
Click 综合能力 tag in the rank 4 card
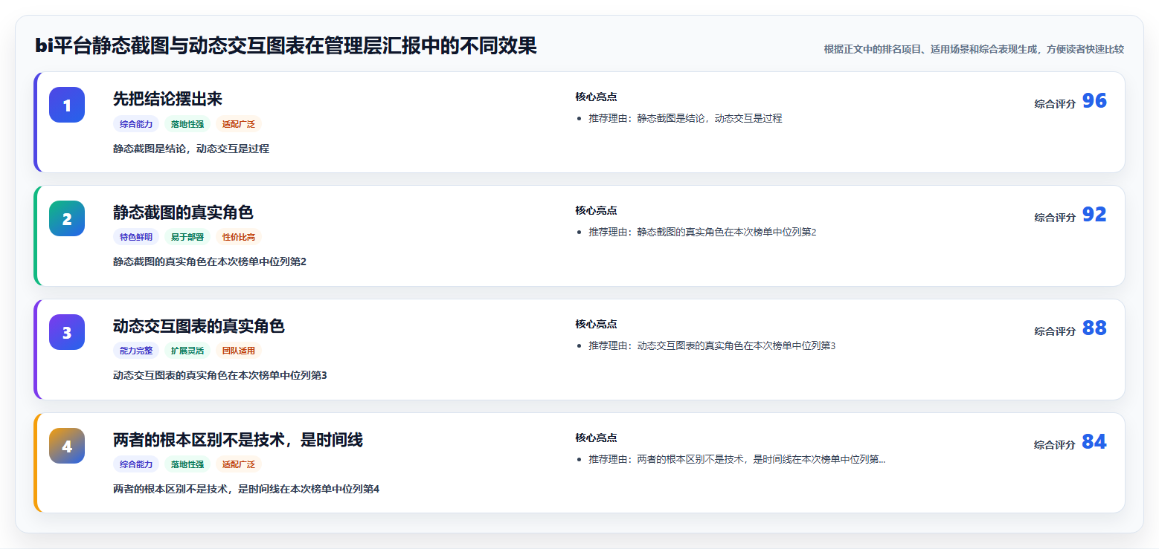136,464
